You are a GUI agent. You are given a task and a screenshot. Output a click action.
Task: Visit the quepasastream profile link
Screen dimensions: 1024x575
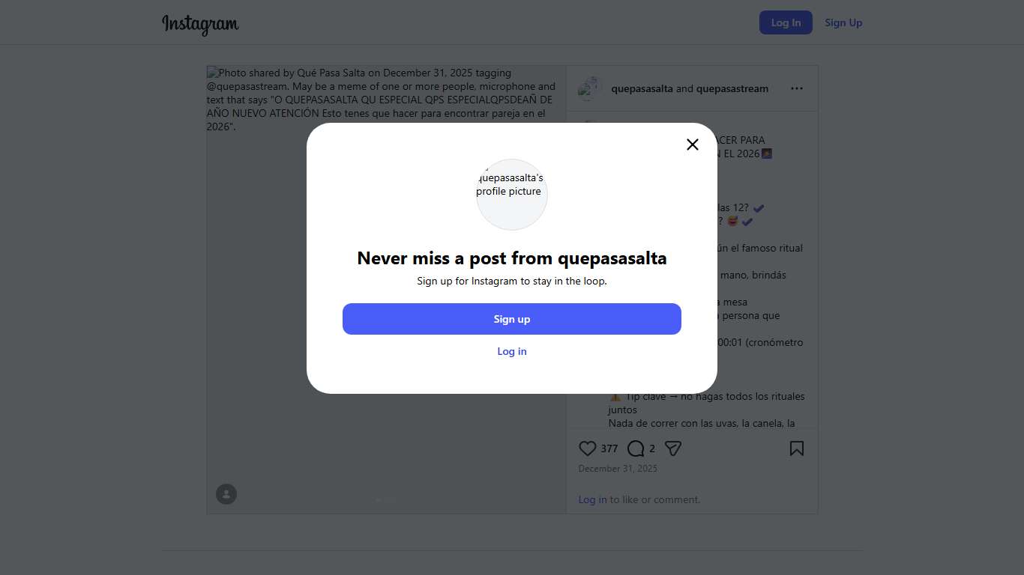(732, 88)
